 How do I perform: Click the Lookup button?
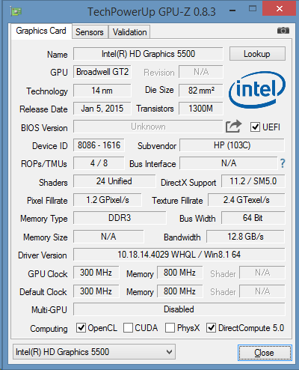pos(257,53)
